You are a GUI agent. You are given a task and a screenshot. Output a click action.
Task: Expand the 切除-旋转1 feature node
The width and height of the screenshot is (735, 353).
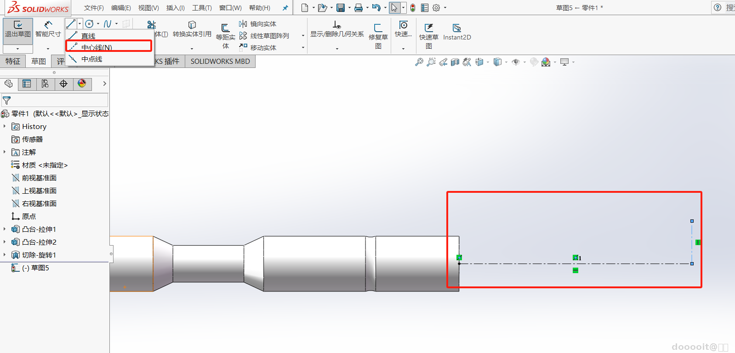(5, 255)
